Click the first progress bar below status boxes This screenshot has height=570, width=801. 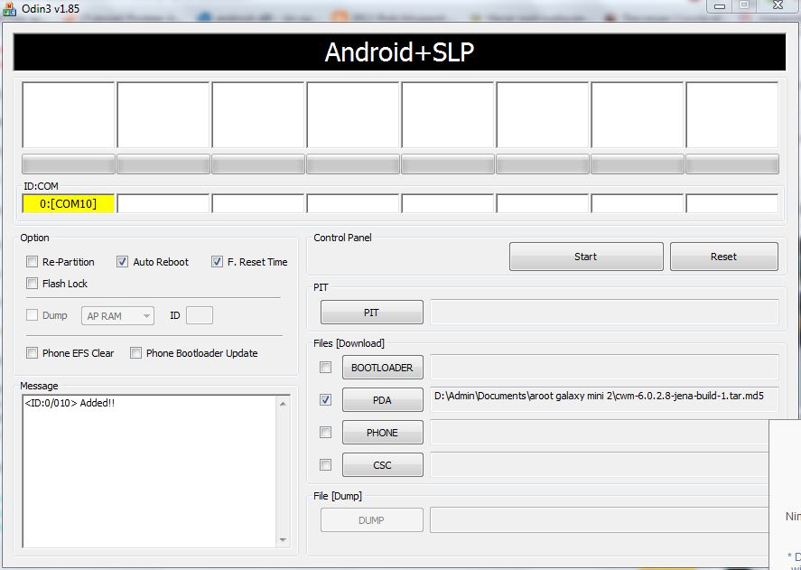point(69,164)
